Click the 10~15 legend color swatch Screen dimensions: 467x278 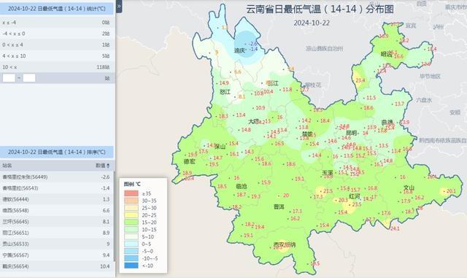pos(131,229)
